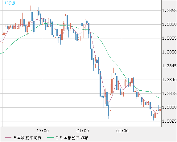Click the 01:00 time axis label
Viewport: 177px width, 142px height.
coord(122,131)
